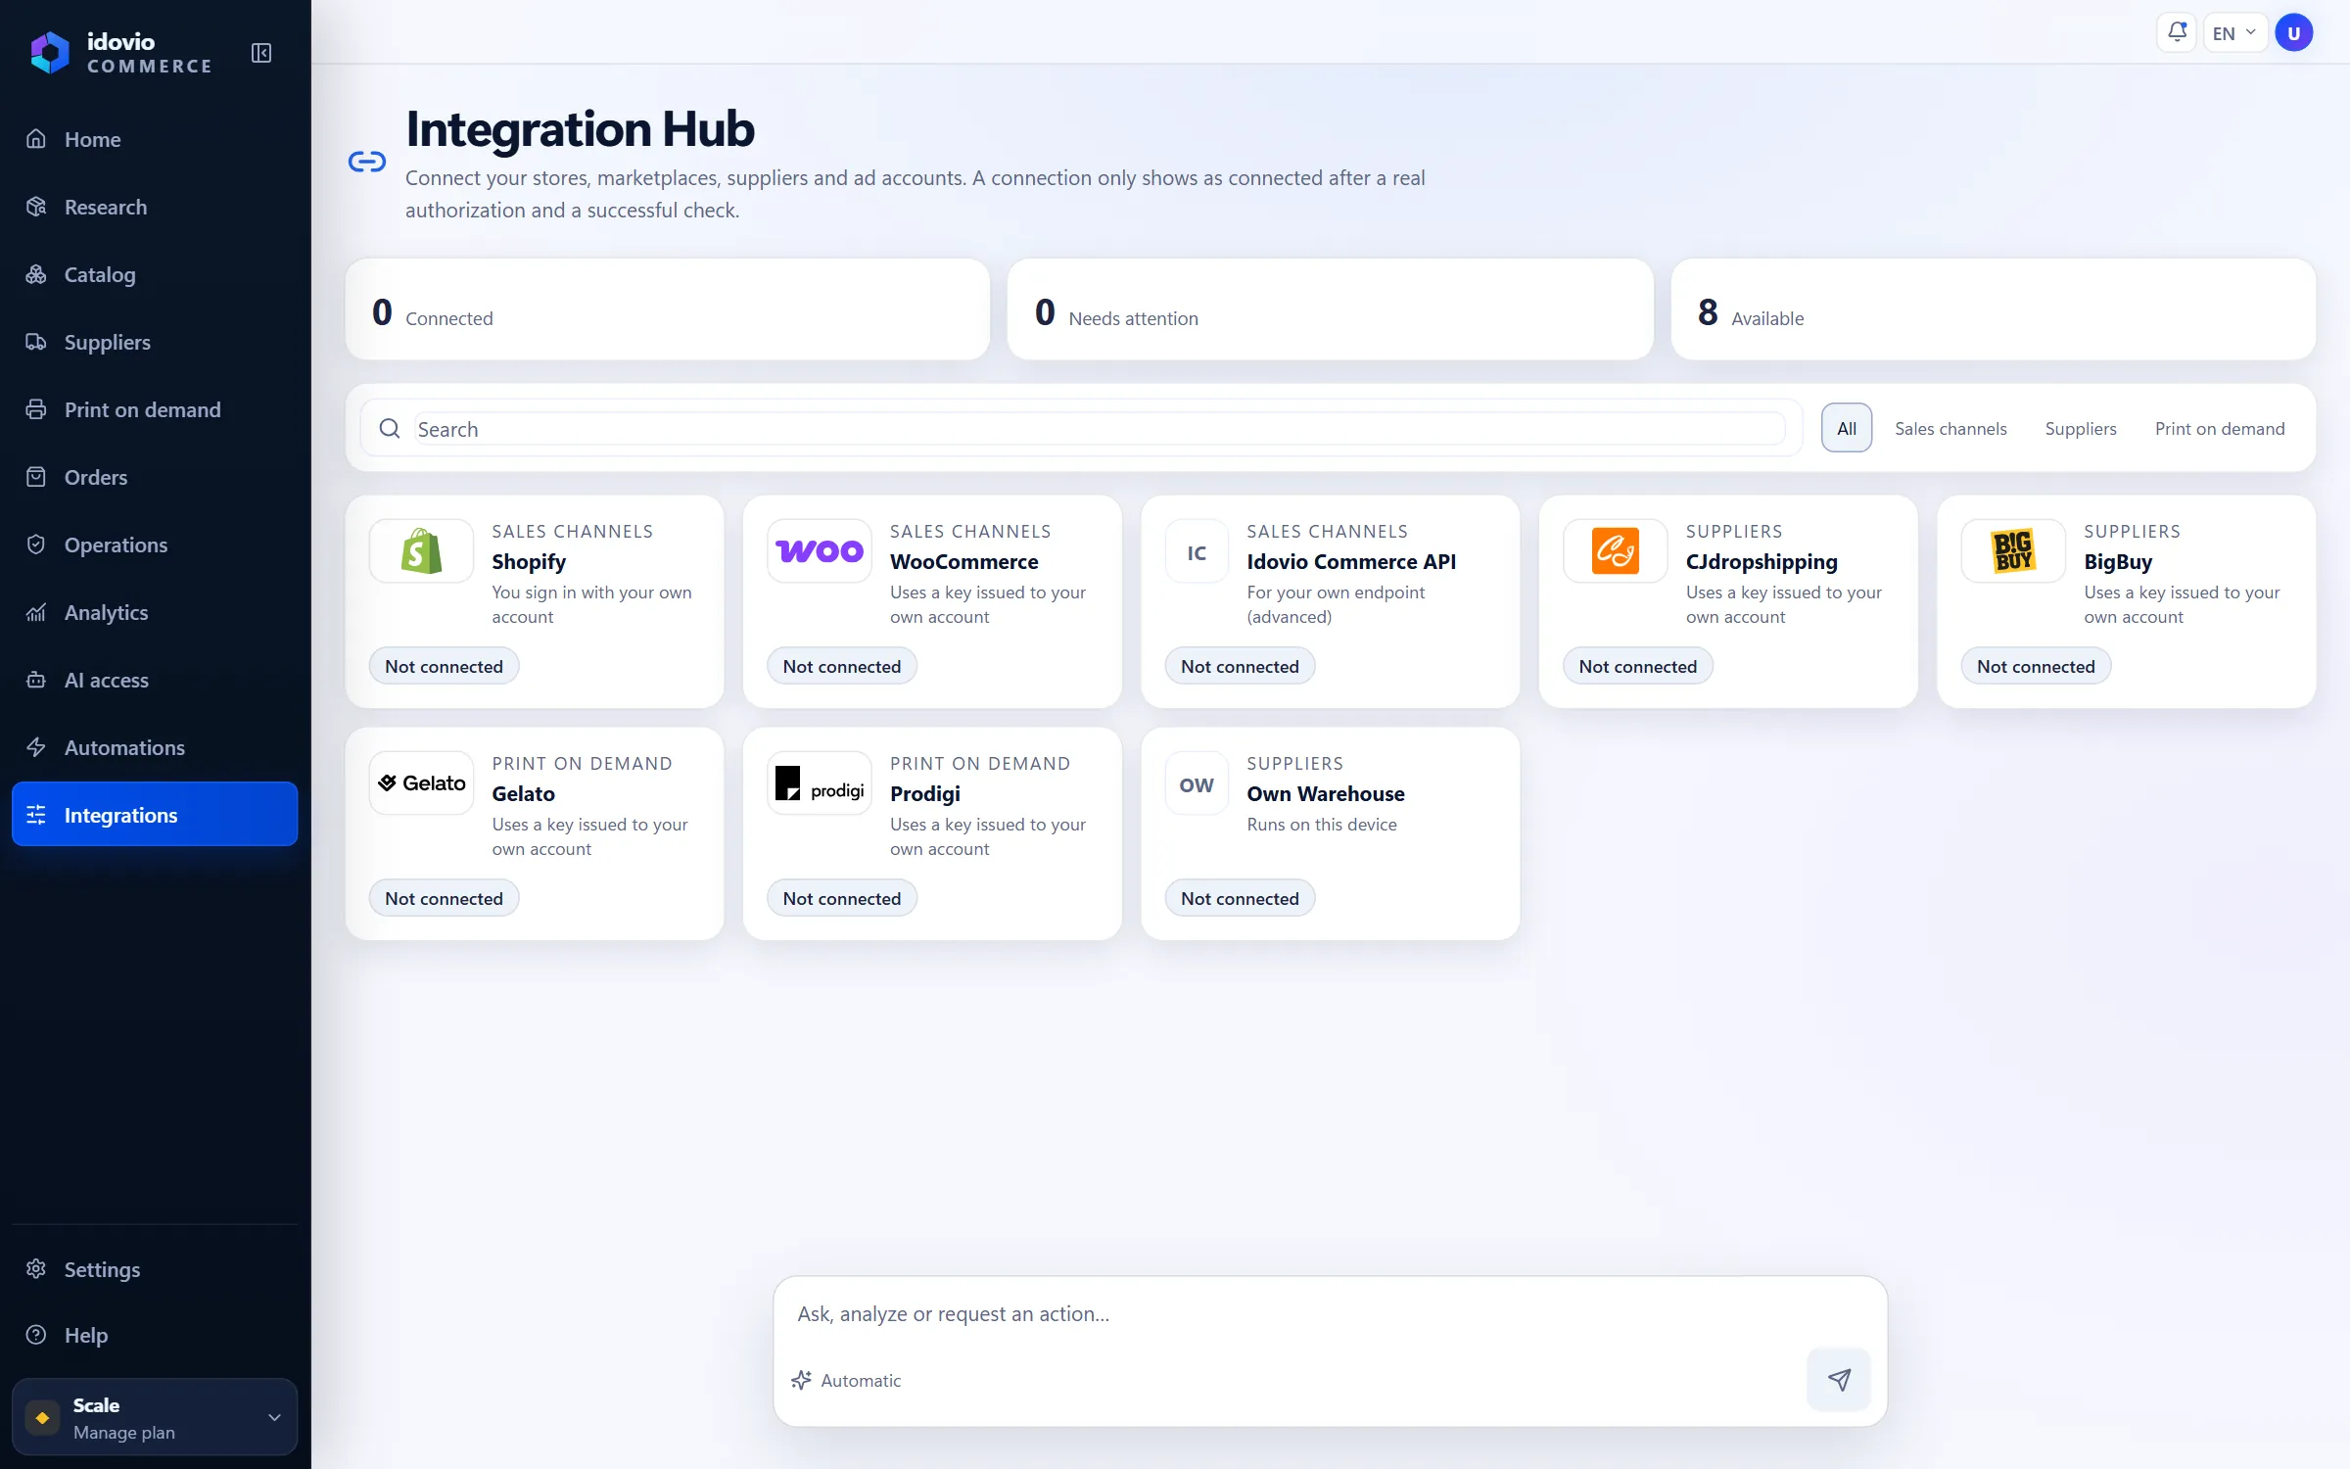
Task: Click the CJdropshipping logo
Action: pos(1616,551)
